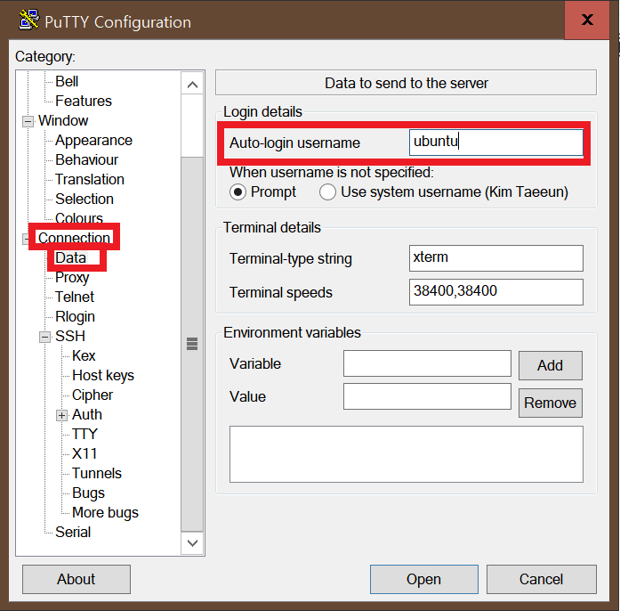The image size is (620, 611).
Task: Click the PuTTY icon in title bar
Action: tap(28, 20)
